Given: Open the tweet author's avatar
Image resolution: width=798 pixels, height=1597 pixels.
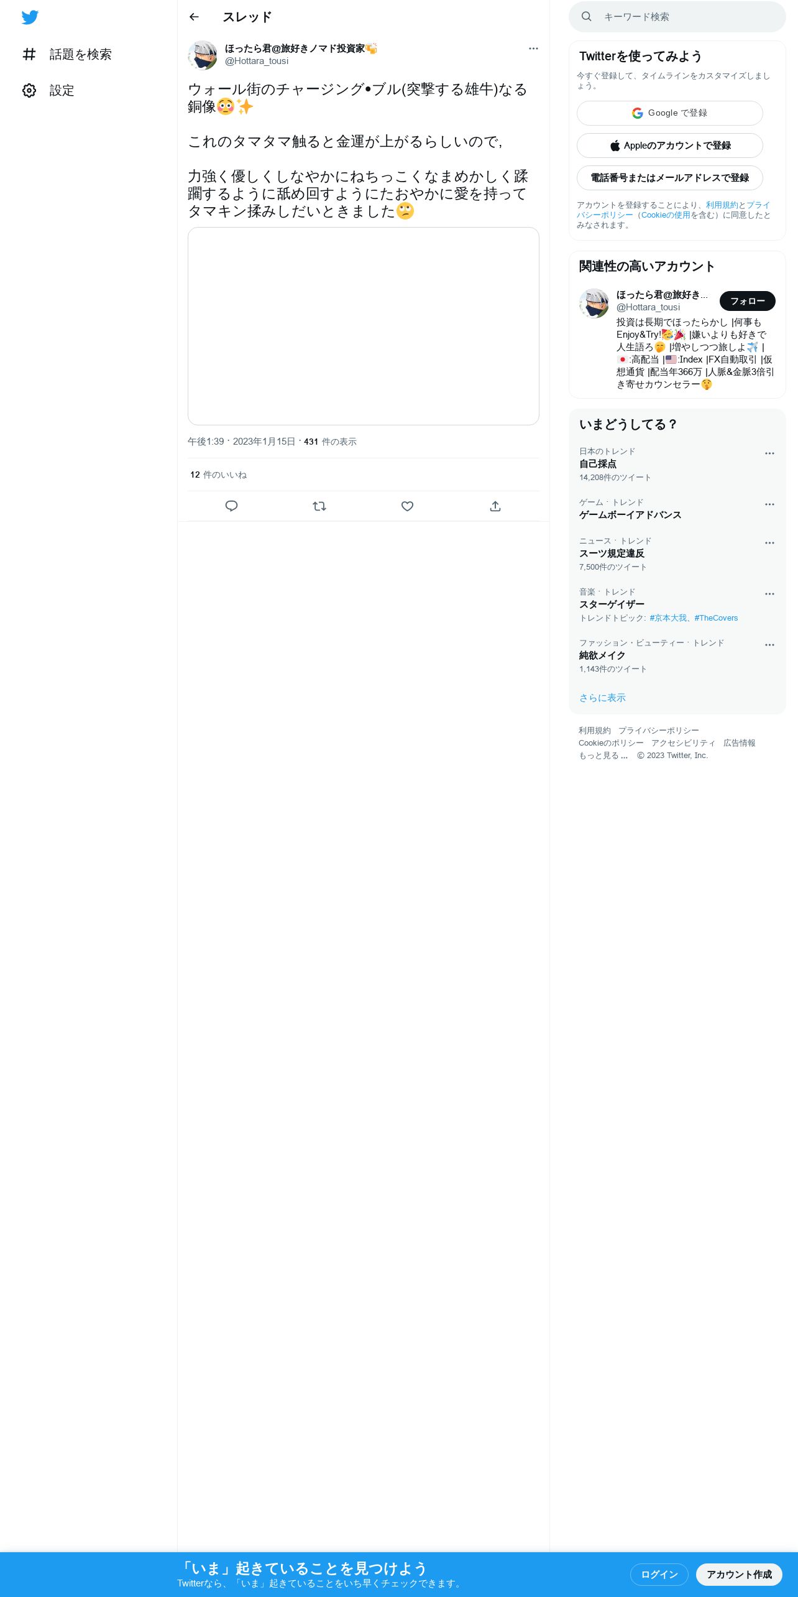Looking at the screenshot, I should click(203, 55).
